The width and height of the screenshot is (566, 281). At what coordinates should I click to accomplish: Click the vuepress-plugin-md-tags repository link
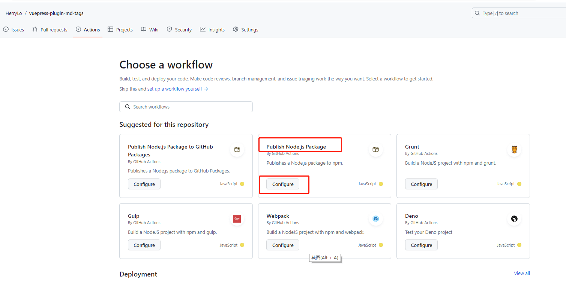[x=56, y=13]
